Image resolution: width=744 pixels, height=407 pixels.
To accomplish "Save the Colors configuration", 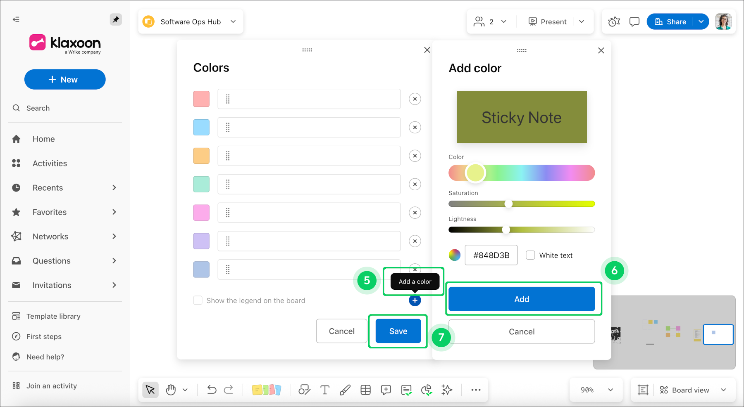I will click(398, 331).
